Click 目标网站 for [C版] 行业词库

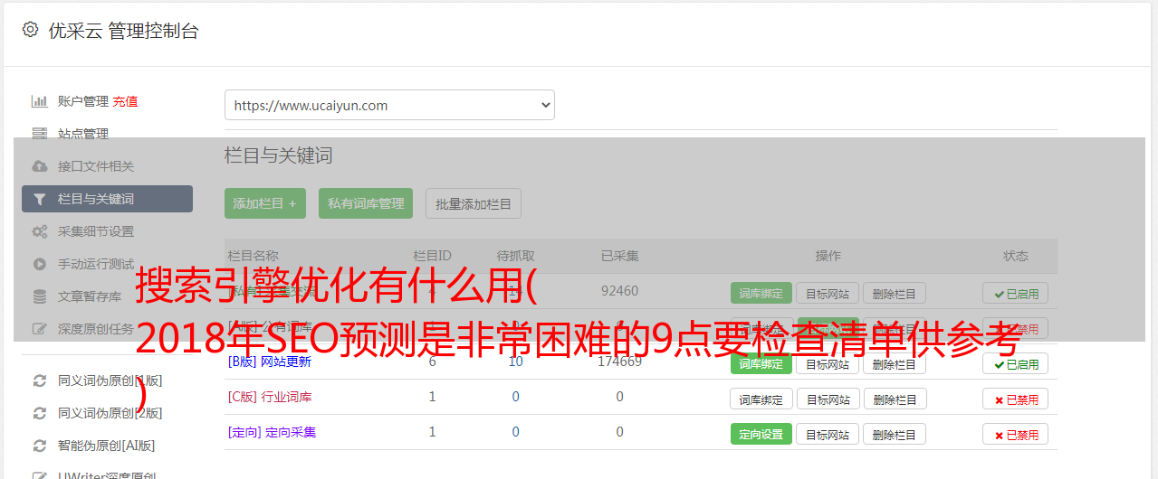tap(828, 399)
